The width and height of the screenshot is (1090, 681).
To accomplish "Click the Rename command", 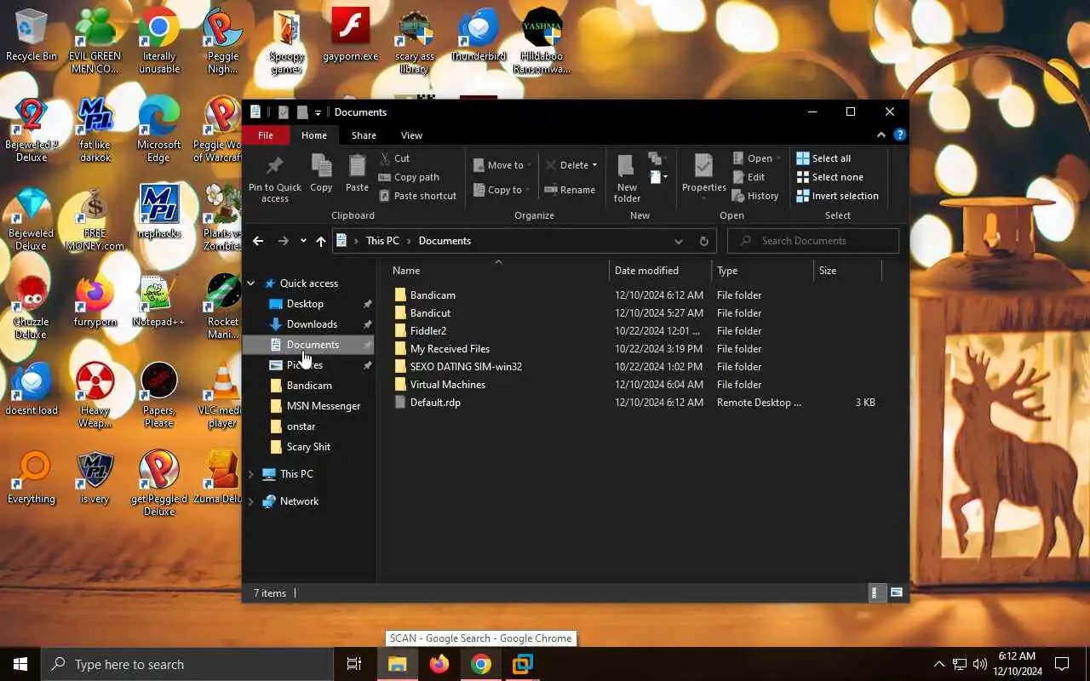I will [570, 190].
